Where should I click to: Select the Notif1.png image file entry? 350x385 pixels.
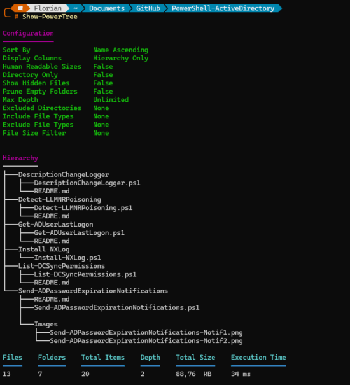tap(146, 333)
